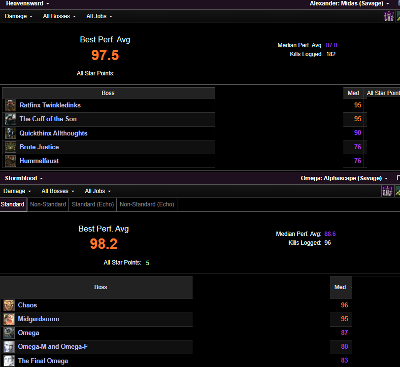Click the All Star Points column header
This screenshot has width=400, height=367.
382,93
